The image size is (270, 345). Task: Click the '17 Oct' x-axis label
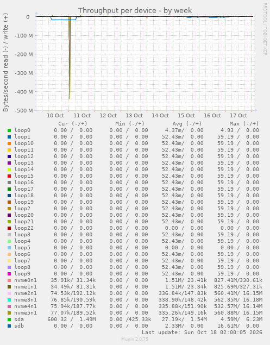pyautogui.click(x=238, y=116)
